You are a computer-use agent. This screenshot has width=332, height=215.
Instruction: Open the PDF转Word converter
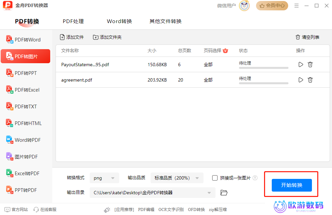[25, 39]
